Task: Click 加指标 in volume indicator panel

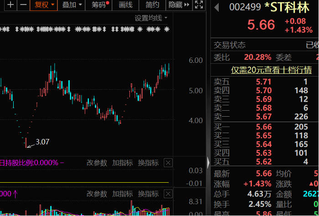Action: tap(123, 194)
